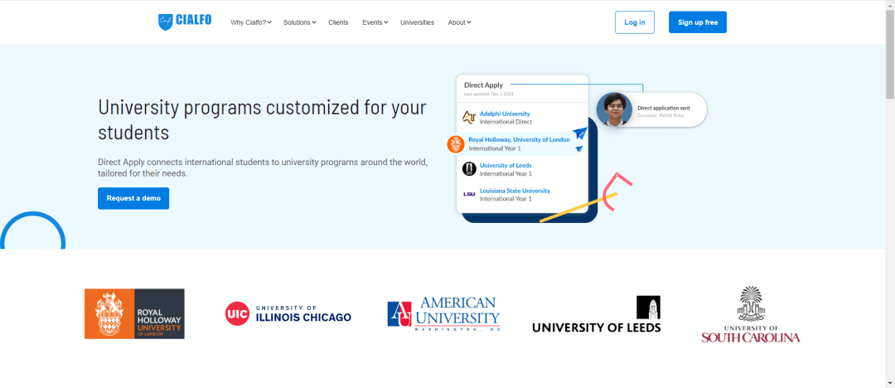Open the Why Cialfo? dropdown menu
Viewport: 895px width, 388px height.
point(251,22)
